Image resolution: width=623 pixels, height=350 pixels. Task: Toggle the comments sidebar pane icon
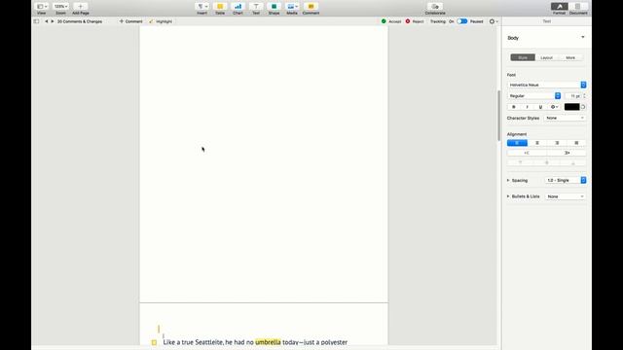point(37,21)
